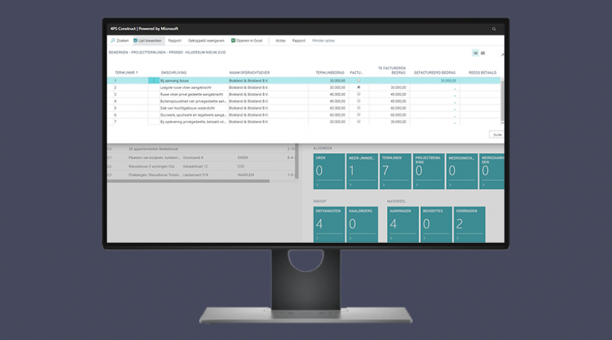This screenshot has height=340, width=612.
Task: Select 'Dak van hoofdgebouw waterdicht' cell
Action: click(188, 108)
